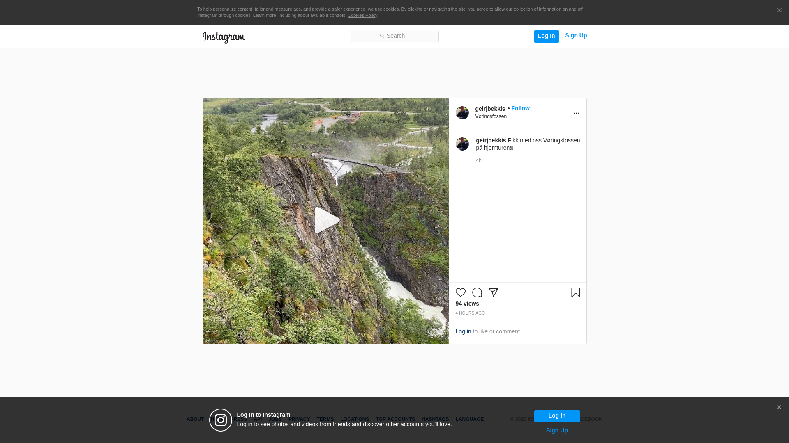Click Log in to like or comment

463,331
